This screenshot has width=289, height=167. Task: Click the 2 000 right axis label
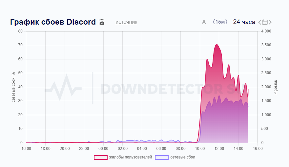(x=266, y=87)
